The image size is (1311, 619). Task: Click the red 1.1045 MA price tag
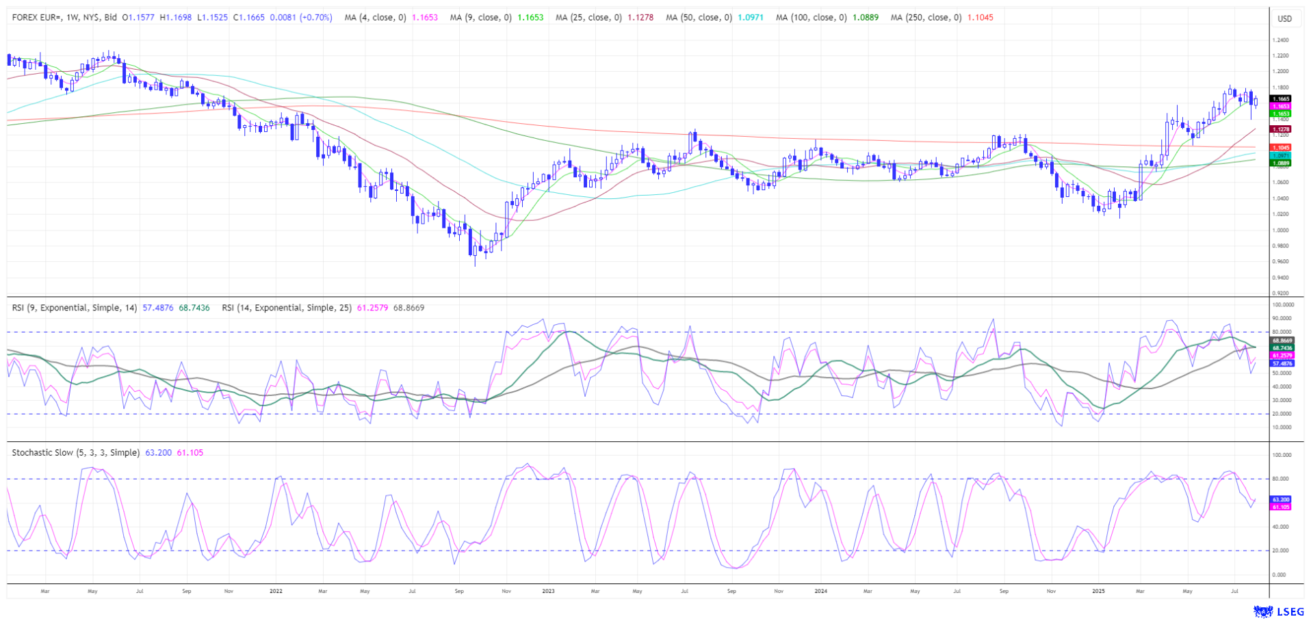(x=1281, y=147)
